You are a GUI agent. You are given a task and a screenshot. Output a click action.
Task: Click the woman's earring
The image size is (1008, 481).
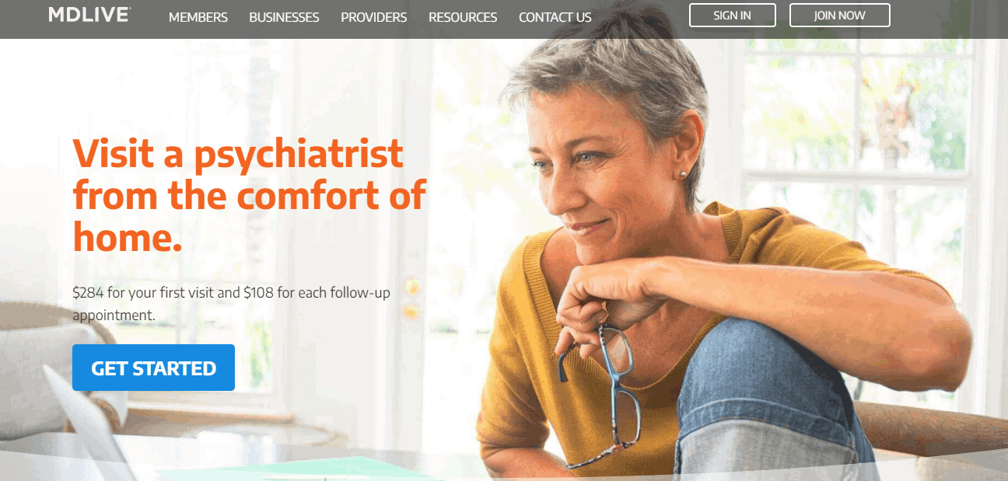coord(683,175)
